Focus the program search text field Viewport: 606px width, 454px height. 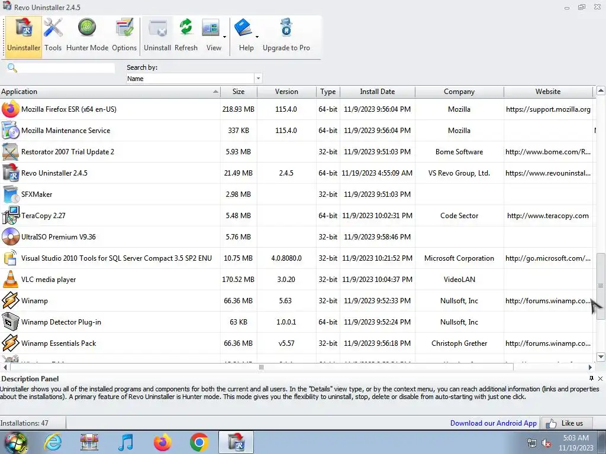click(66, 68)
